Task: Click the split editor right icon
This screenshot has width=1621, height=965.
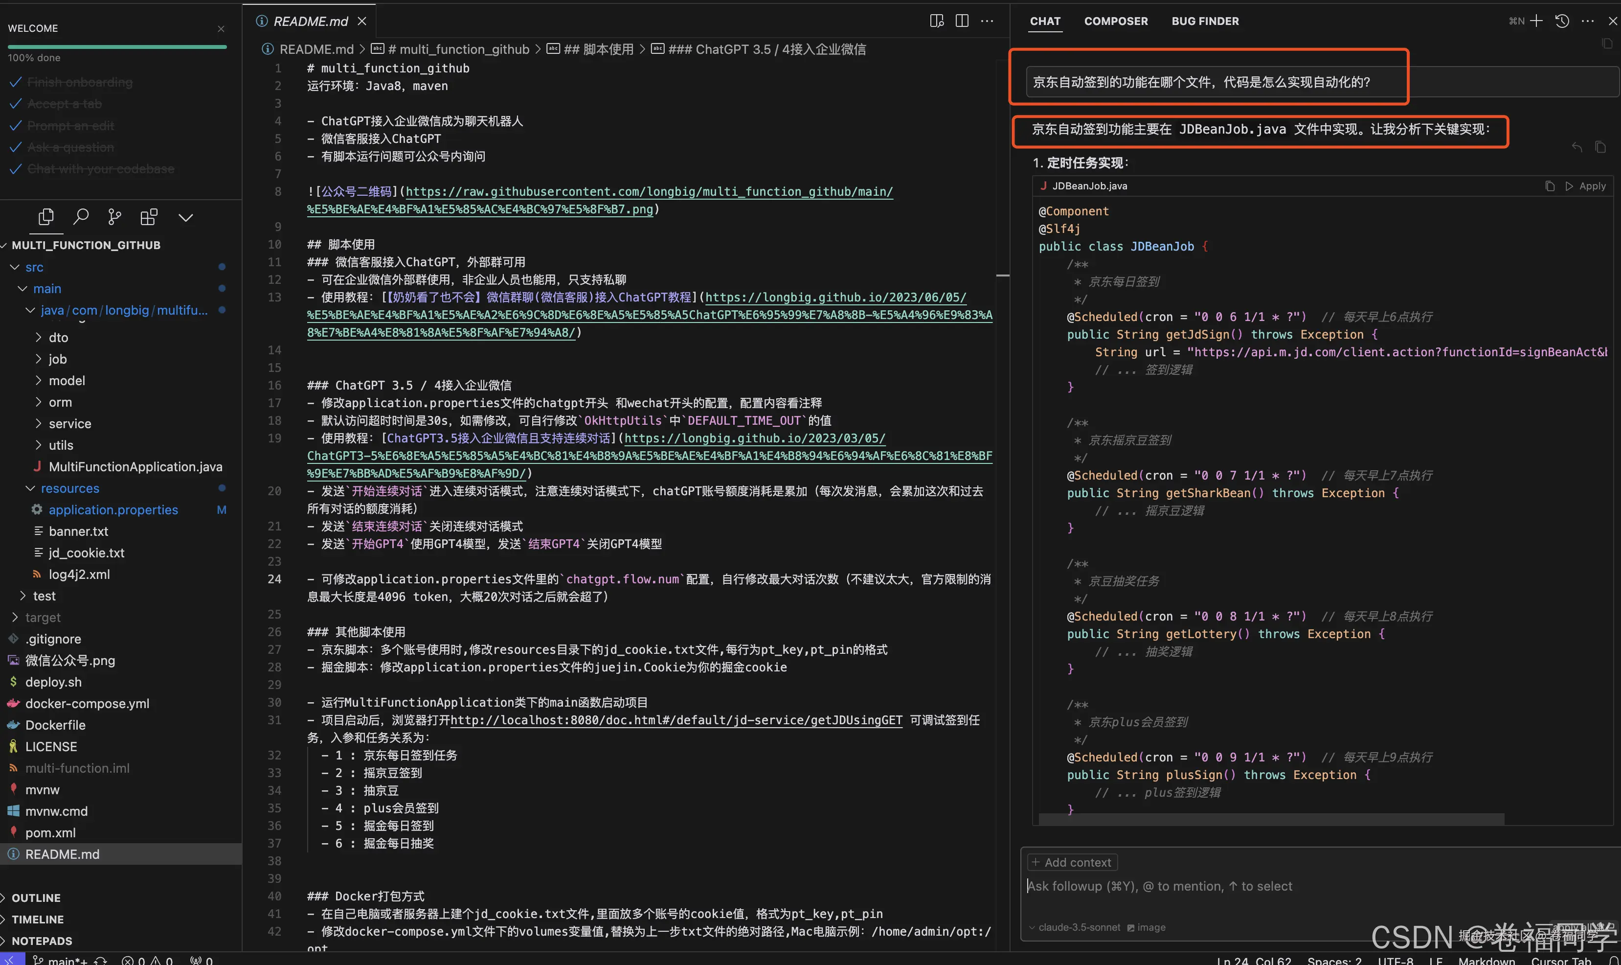Action: (962, 21)
